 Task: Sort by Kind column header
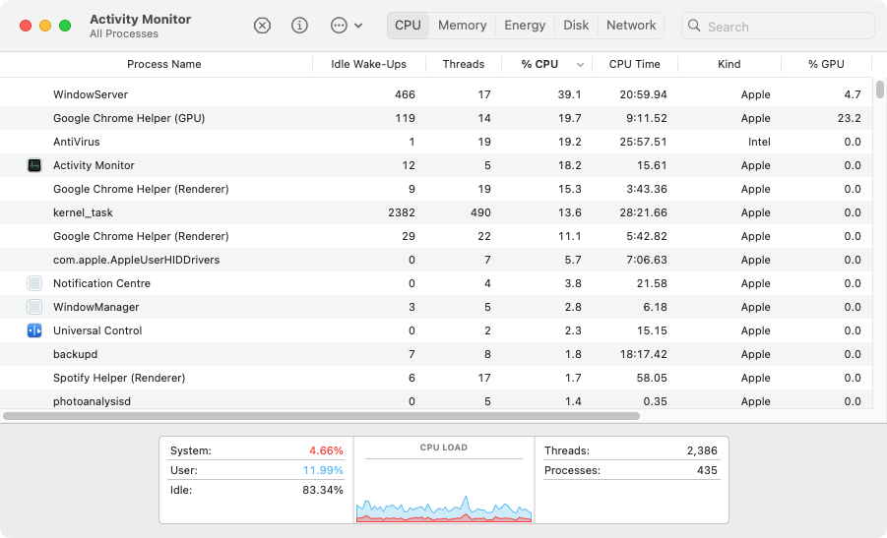729,64
